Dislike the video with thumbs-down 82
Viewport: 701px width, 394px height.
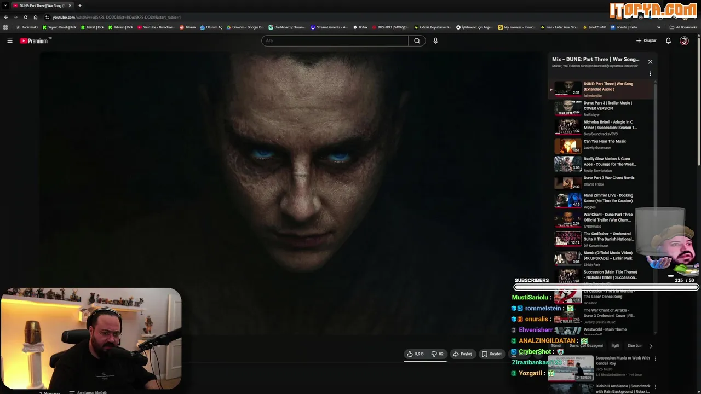(x=437, y=354)
